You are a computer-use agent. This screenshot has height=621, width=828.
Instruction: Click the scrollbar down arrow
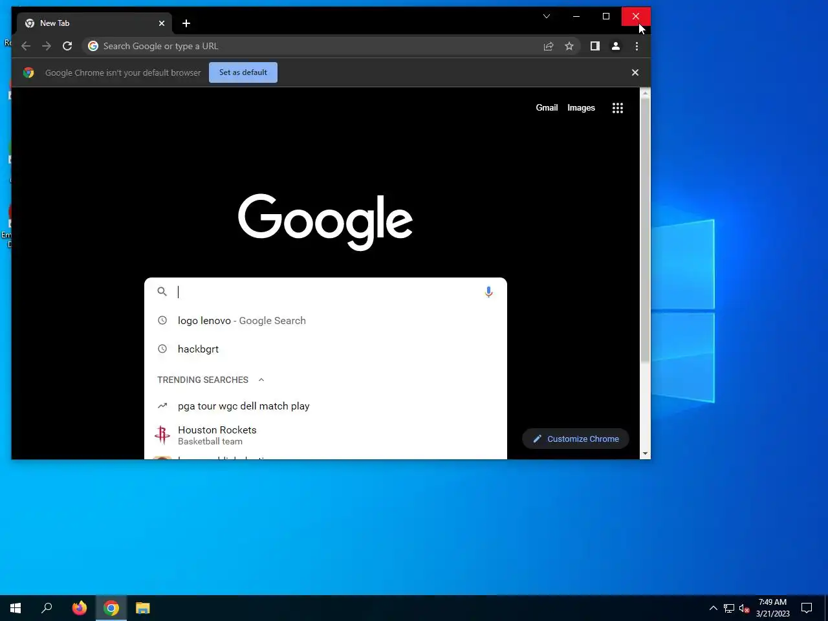pos(645,454)
